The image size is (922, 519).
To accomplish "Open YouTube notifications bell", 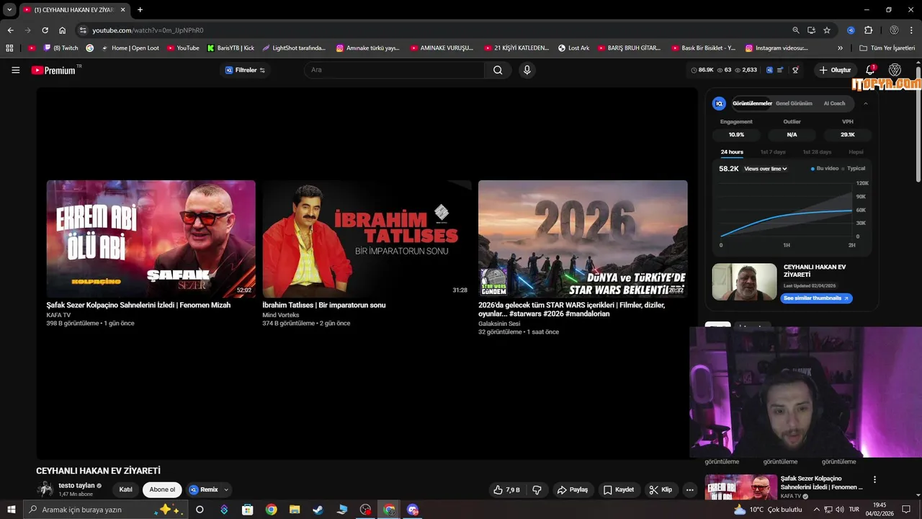I will click(x=870, y=70).
